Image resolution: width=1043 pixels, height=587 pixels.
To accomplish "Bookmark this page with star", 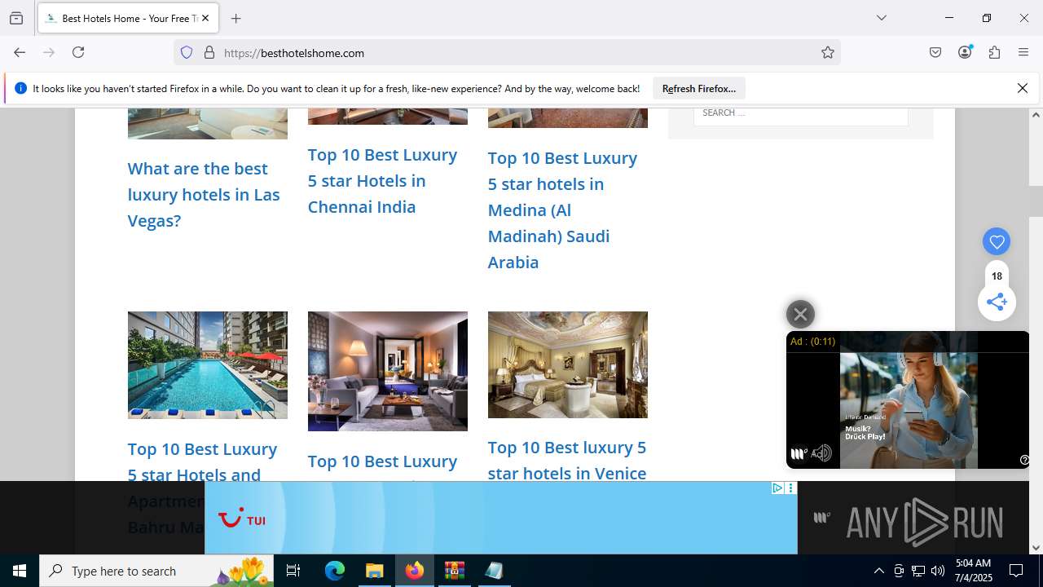I will tap(828, 52).
